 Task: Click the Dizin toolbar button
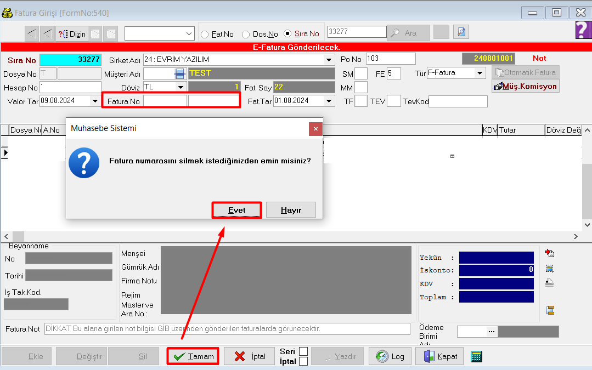tap(72, 34)
